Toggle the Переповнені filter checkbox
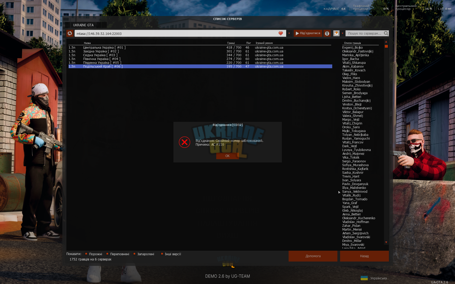The image size is (455, 284). click(x=107, y=254)
